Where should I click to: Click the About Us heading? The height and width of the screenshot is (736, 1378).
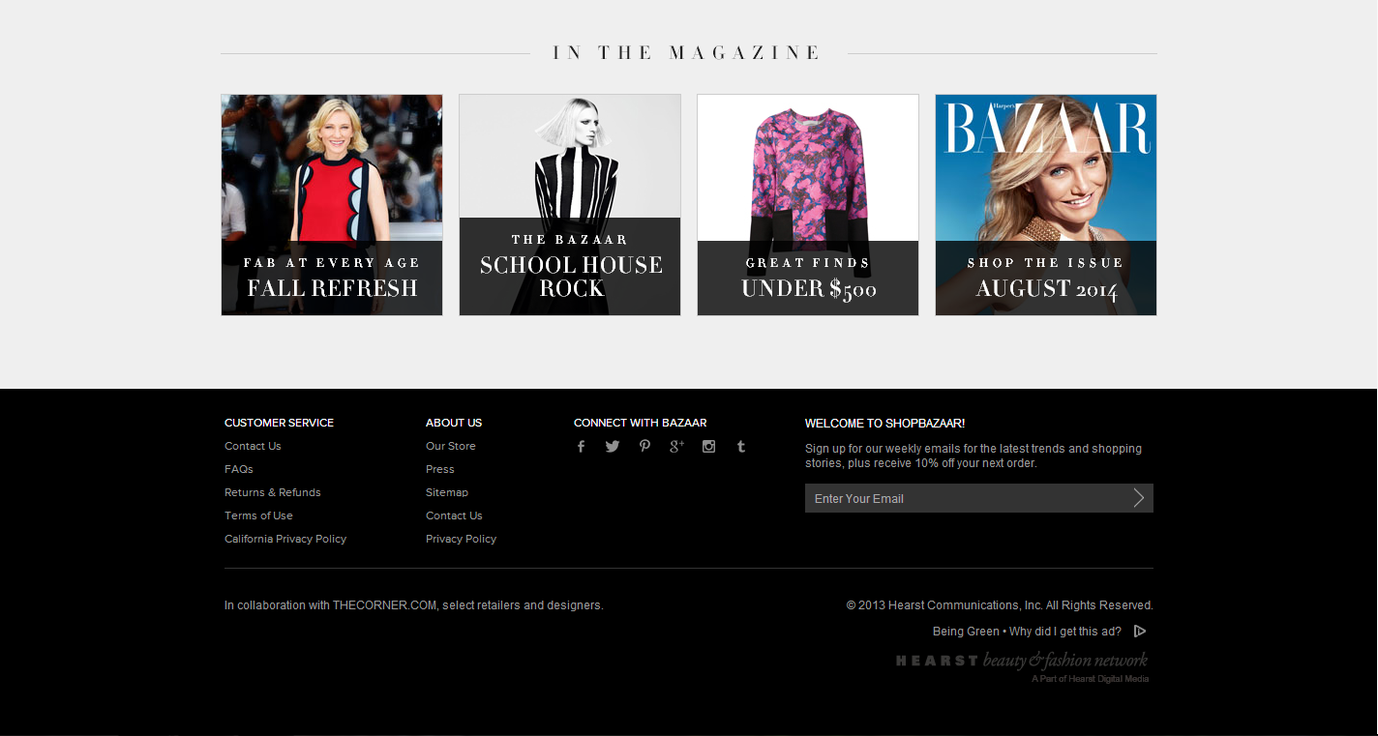[x=454, y=423]
